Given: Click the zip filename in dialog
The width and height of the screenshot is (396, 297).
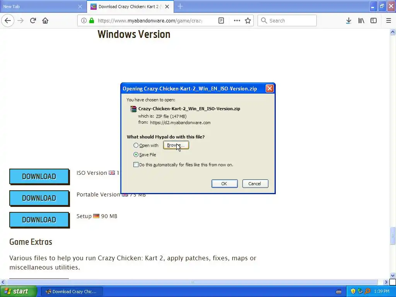Looking at the screenshot, I should point(189,109).
